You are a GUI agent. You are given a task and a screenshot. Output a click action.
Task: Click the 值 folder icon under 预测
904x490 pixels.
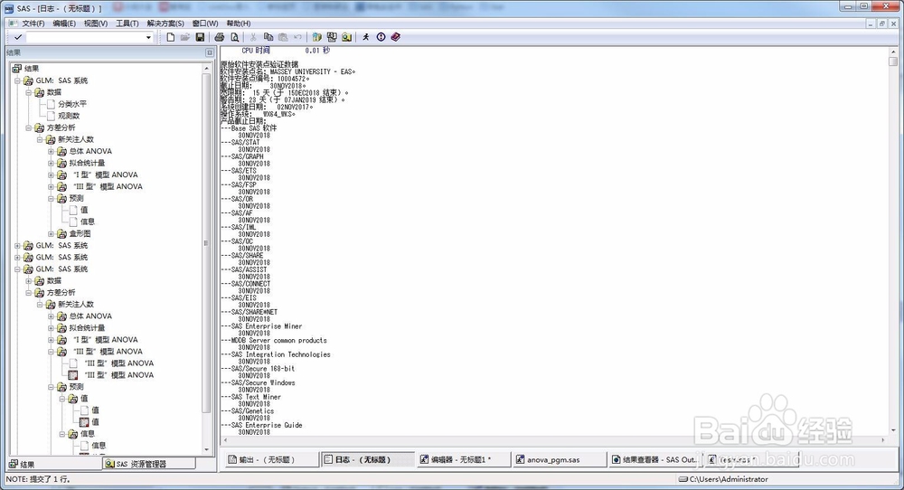pyautogui.click(x=72, y=399)
